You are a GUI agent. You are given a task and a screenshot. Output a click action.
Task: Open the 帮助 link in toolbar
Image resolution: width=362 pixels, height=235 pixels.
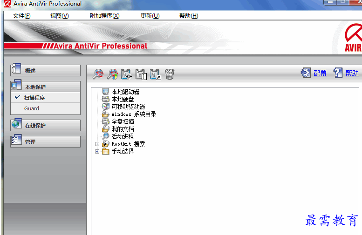pos(352,73)
